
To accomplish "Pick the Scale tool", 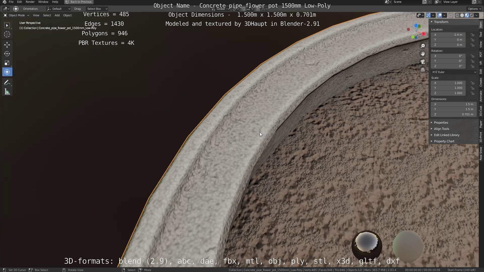I will [7, 63].
